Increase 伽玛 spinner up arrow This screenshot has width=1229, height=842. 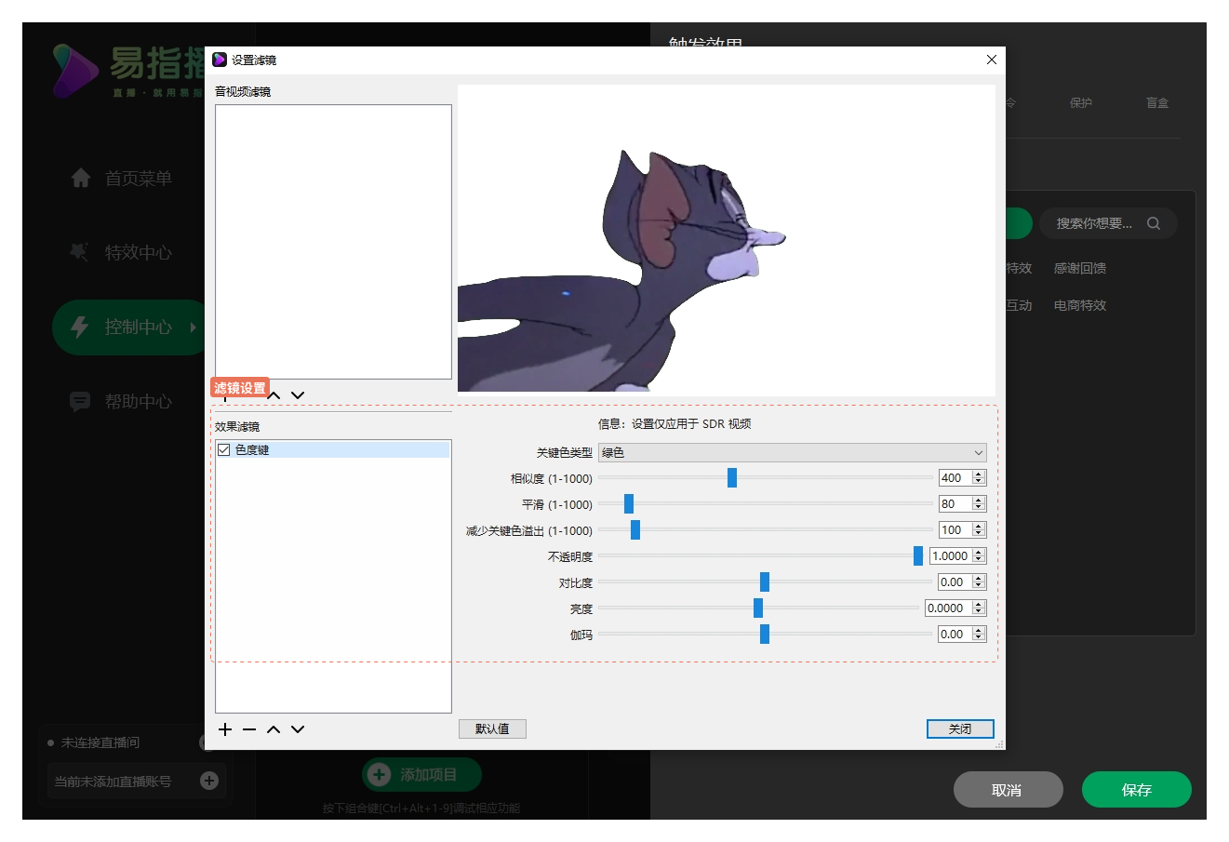979,631
